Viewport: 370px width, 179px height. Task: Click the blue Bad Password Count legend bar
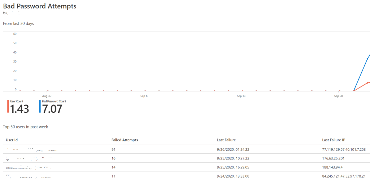[x=40, y=107]
